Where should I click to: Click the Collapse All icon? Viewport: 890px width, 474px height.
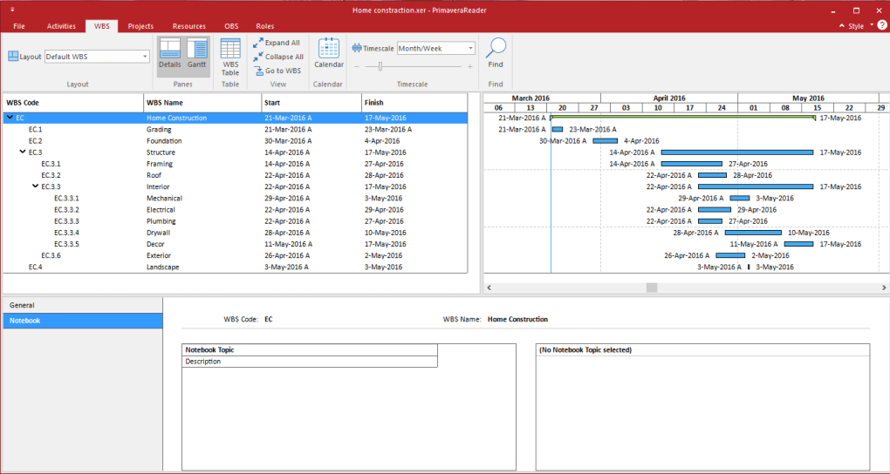point(258,57)
